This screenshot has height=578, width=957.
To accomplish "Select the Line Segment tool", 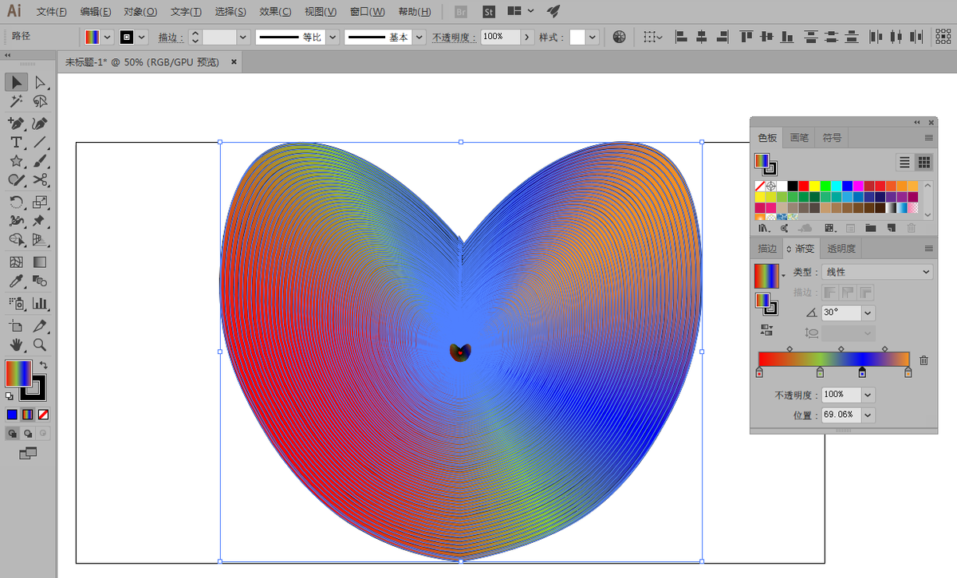I will pyautogui.click(x=40, y=142).
